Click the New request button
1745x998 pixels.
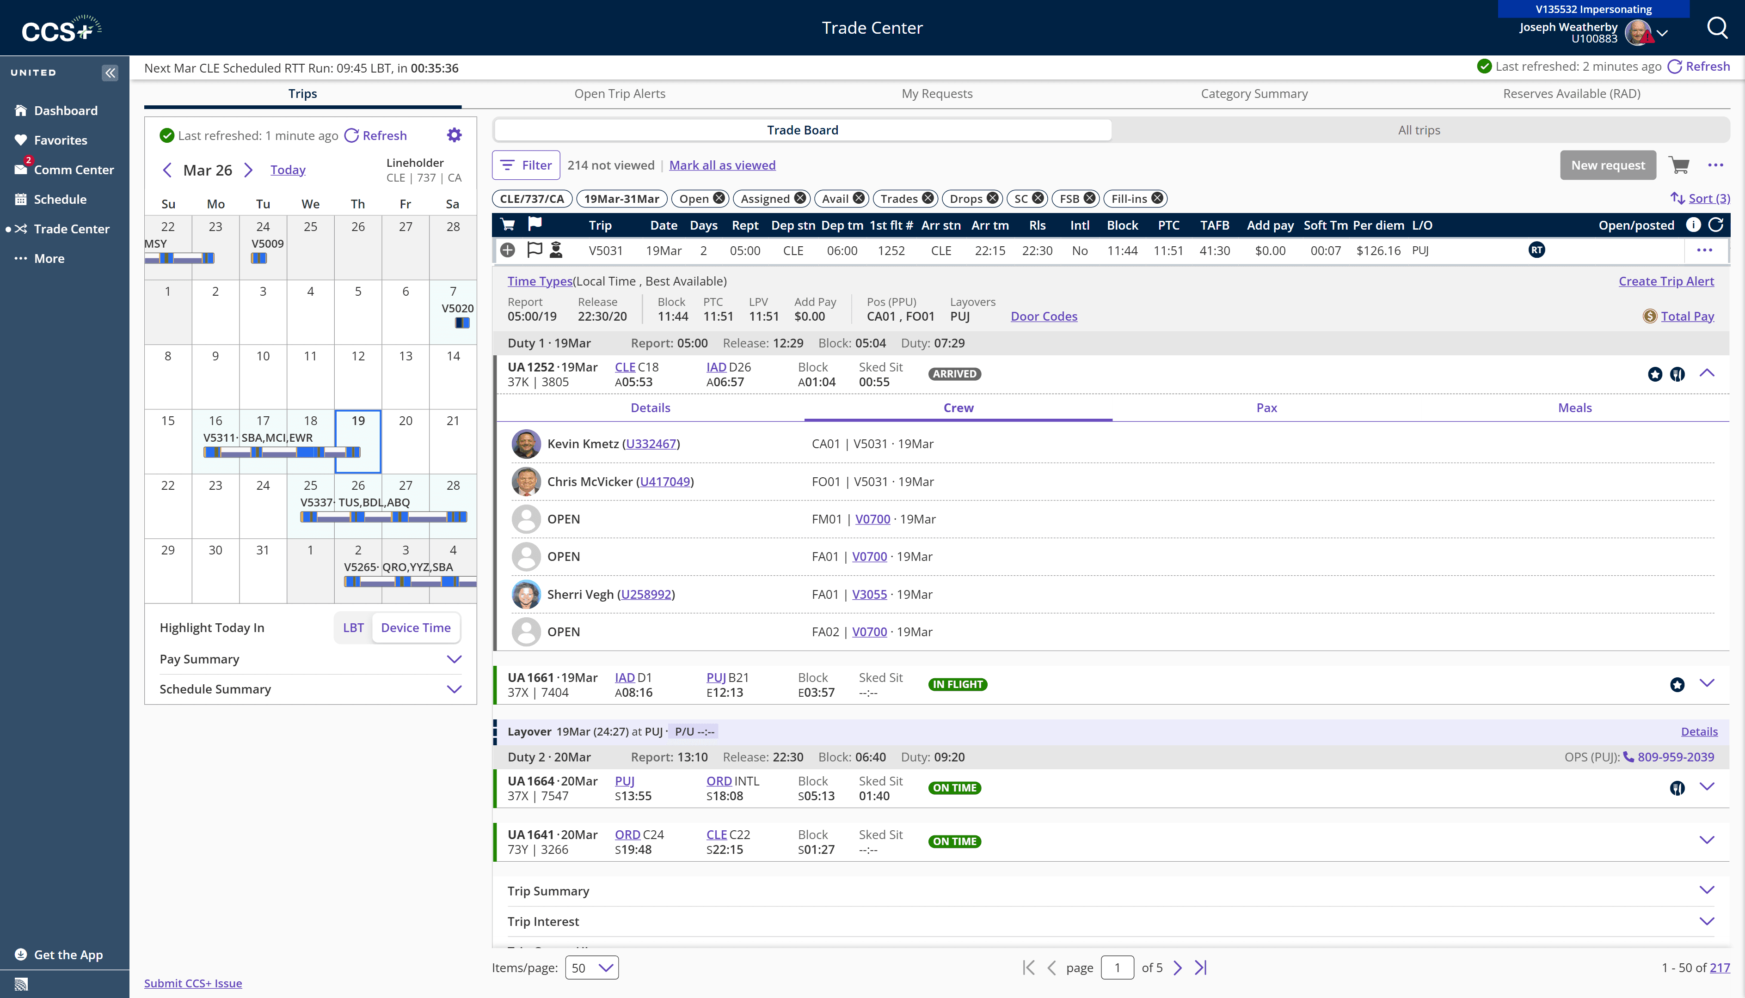click(x=1607, y=165)
